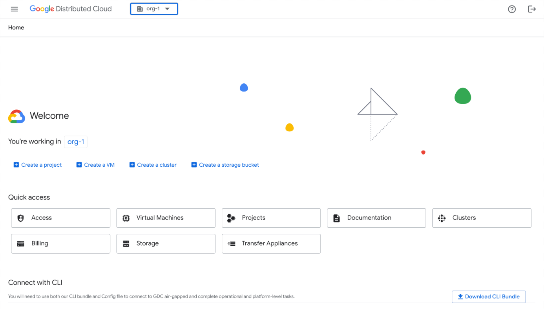Expand the org-1 organization selector dropdown
The width and height of the screenshot is (544, 311).
pos(154,9)
